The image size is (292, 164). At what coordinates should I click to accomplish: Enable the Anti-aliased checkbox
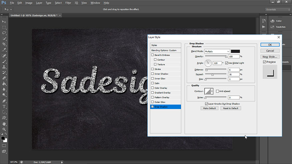point(217,91)
